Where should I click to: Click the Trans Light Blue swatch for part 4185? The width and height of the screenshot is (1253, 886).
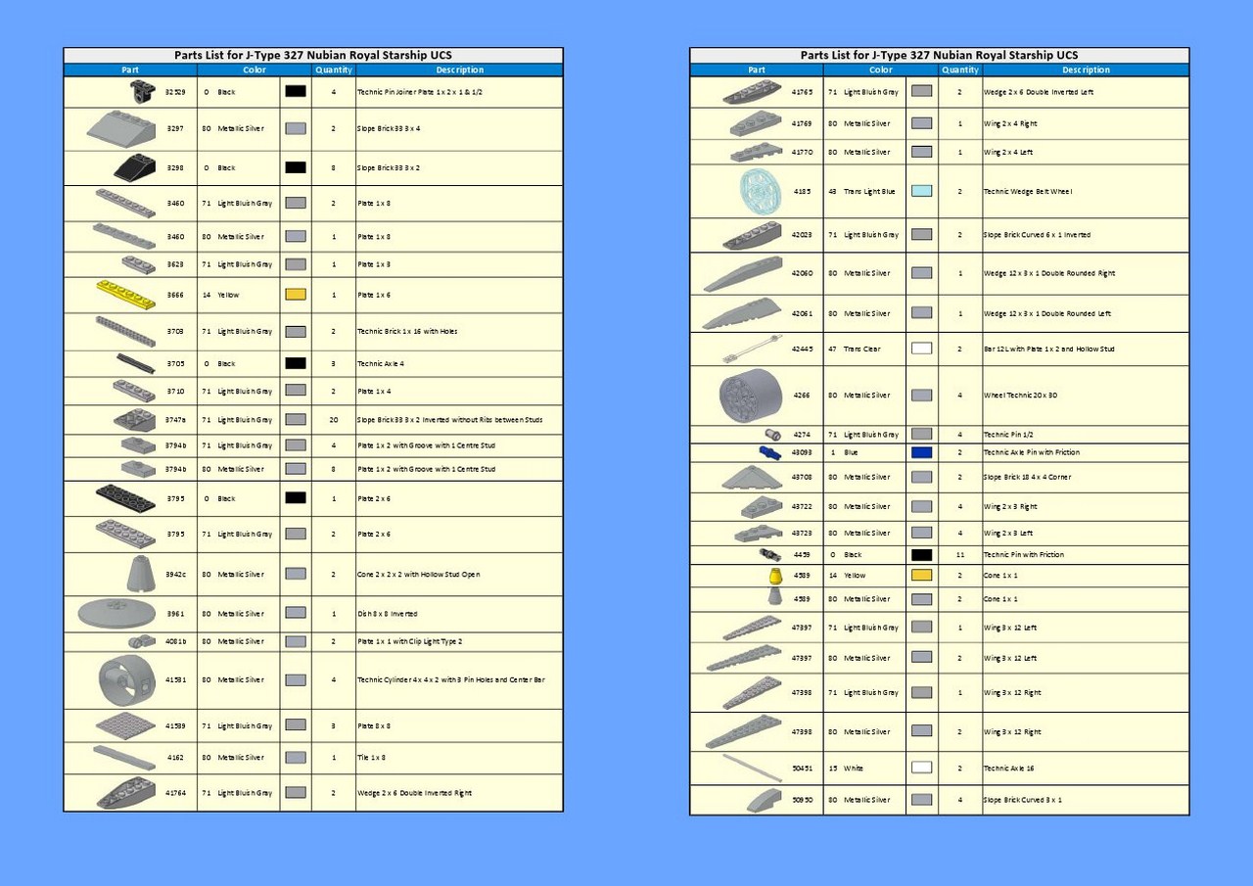point(921,191)
